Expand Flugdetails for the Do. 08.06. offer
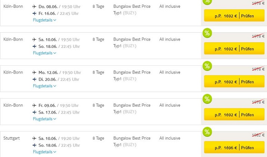This screenshot has width=267, height=157. tap(44, 20)
